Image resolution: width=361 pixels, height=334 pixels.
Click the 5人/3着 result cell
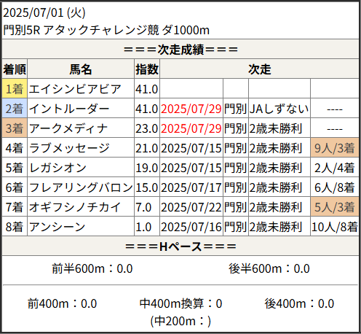pos(335,207)
